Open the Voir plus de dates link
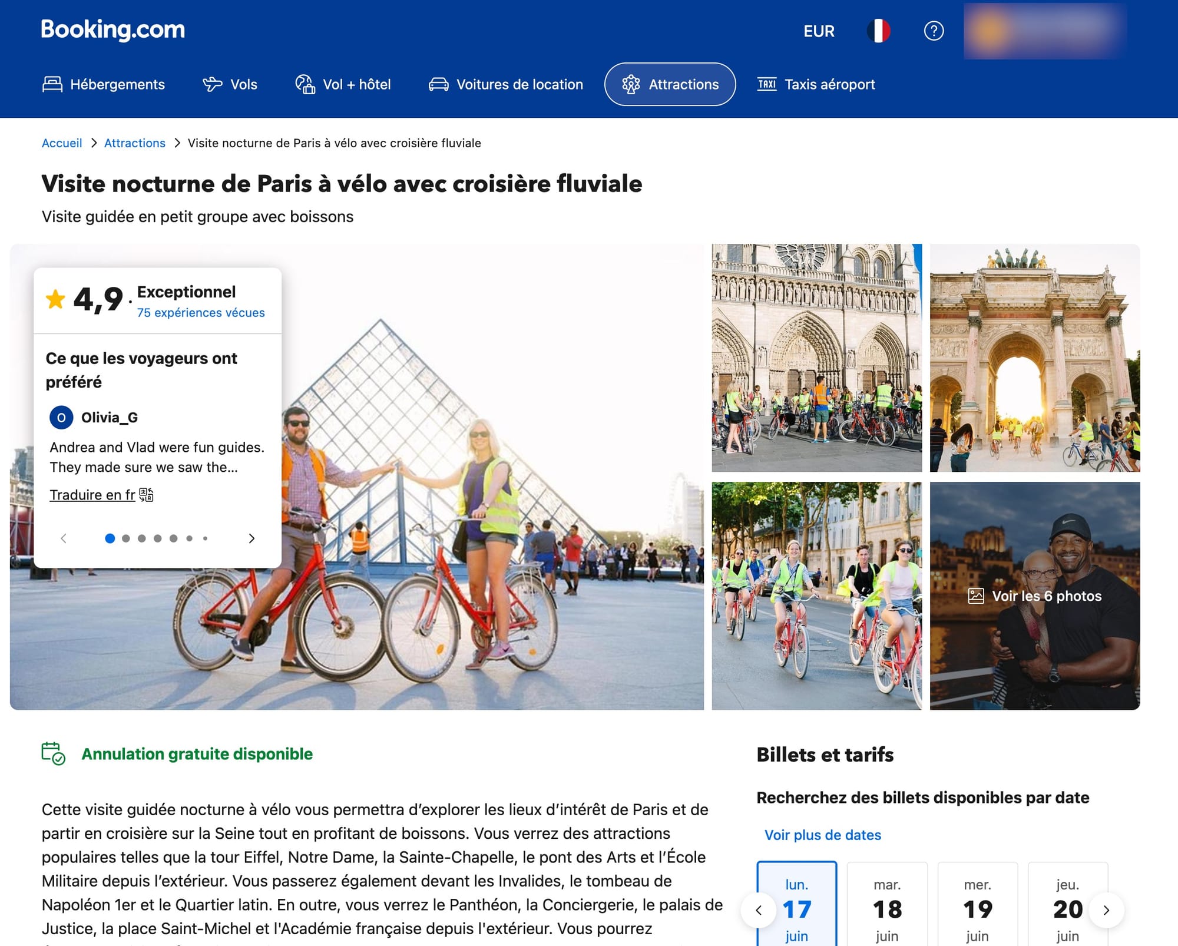1178x946 pixels. coord(822,835)
